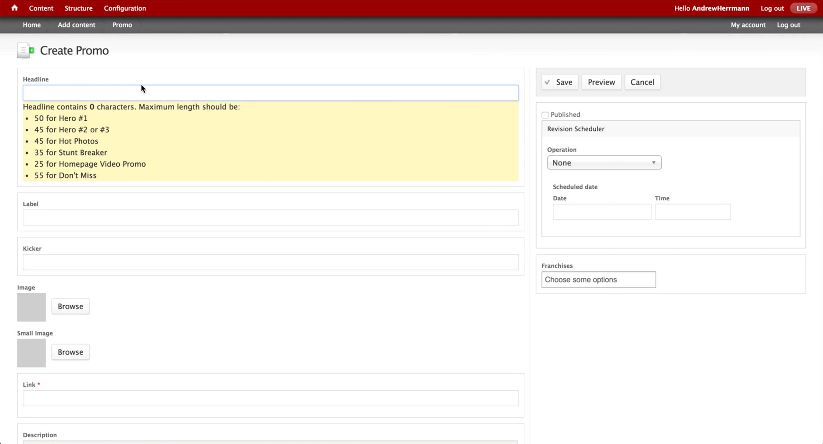Viewport: 823px width, 444px height.
Task: Enable the Published checkbox
Action: coord(545,115)
